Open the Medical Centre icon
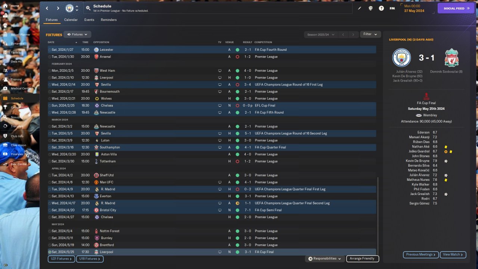This screenshot has height=269, width=478. (x=5, y=89)
